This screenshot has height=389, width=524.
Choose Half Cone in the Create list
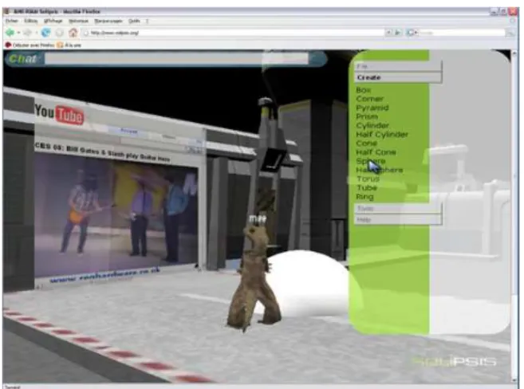pos(376,152)
